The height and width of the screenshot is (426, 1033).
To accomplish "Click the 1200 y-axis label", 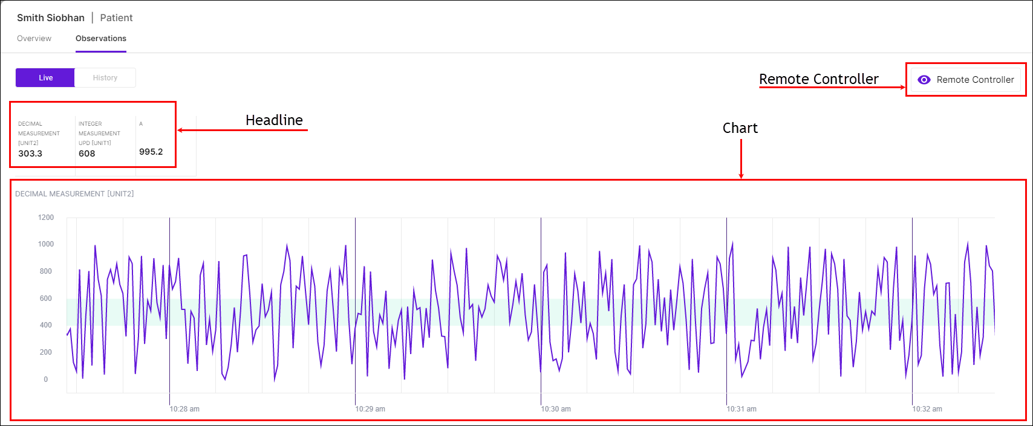I will pyautogui.click(x=46, y=218).
